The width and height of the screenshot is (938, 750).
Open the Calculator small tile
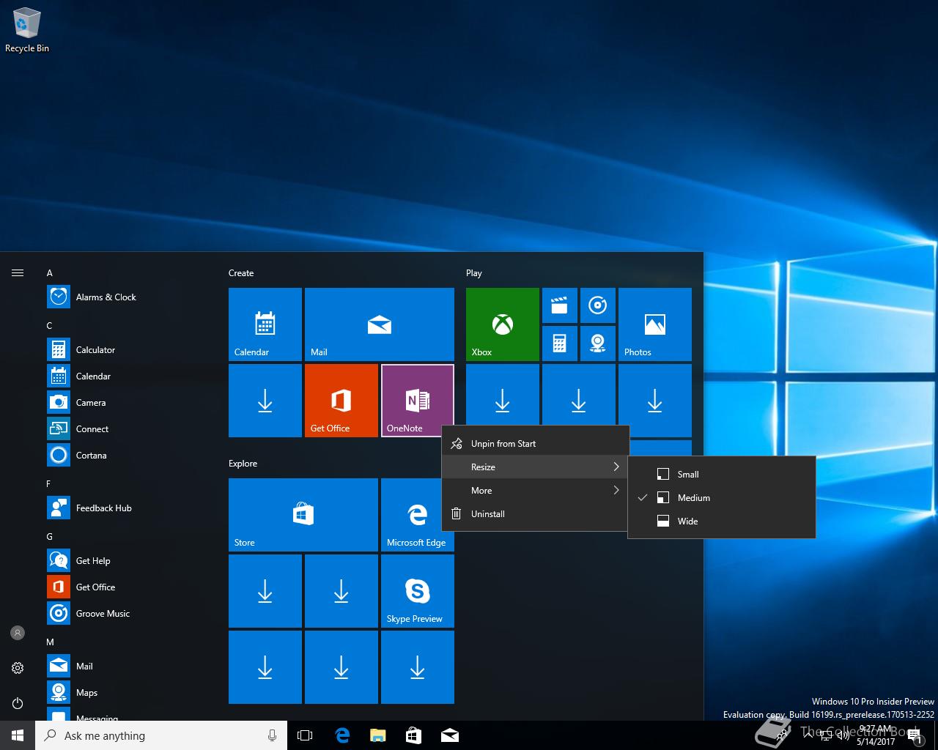pyautogui.click(x=560, y=344)
